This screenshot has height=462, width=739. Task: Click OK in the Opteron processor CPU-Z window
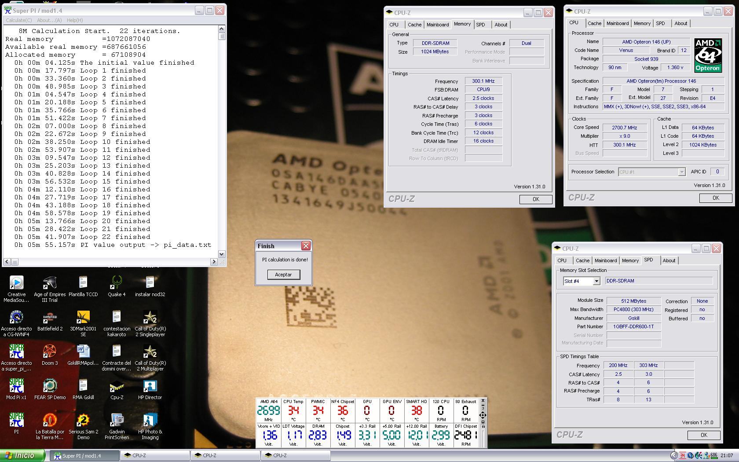pyautogui.click(x=716, y=198)
